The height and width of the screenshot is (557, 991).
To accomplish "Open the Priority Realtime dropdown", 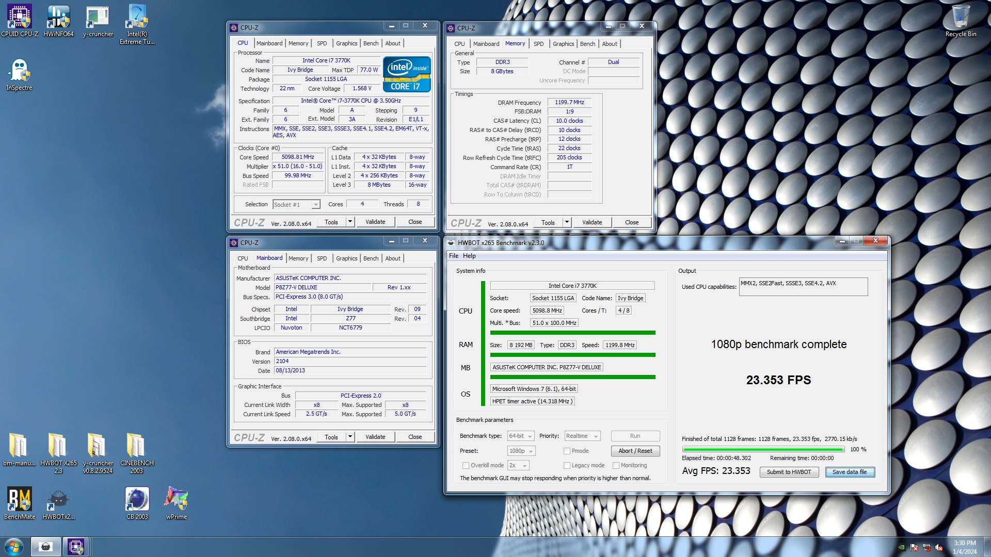I will click(582, 436).
